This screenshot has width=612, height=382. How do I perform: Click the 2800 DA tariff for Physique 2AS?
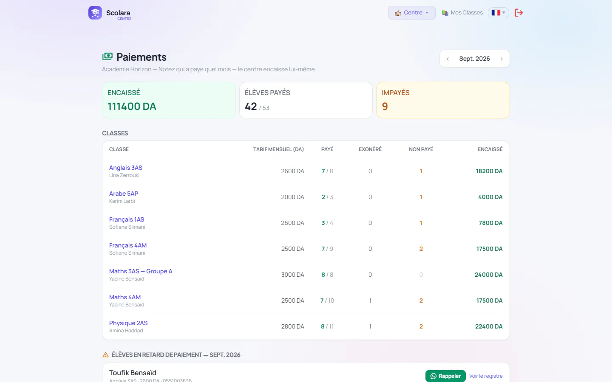[293, 326]
